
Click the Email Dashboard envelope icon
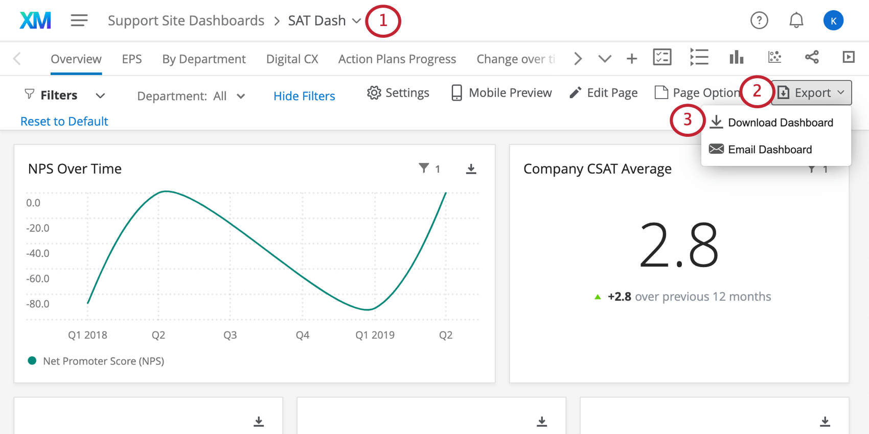[716, 149]
